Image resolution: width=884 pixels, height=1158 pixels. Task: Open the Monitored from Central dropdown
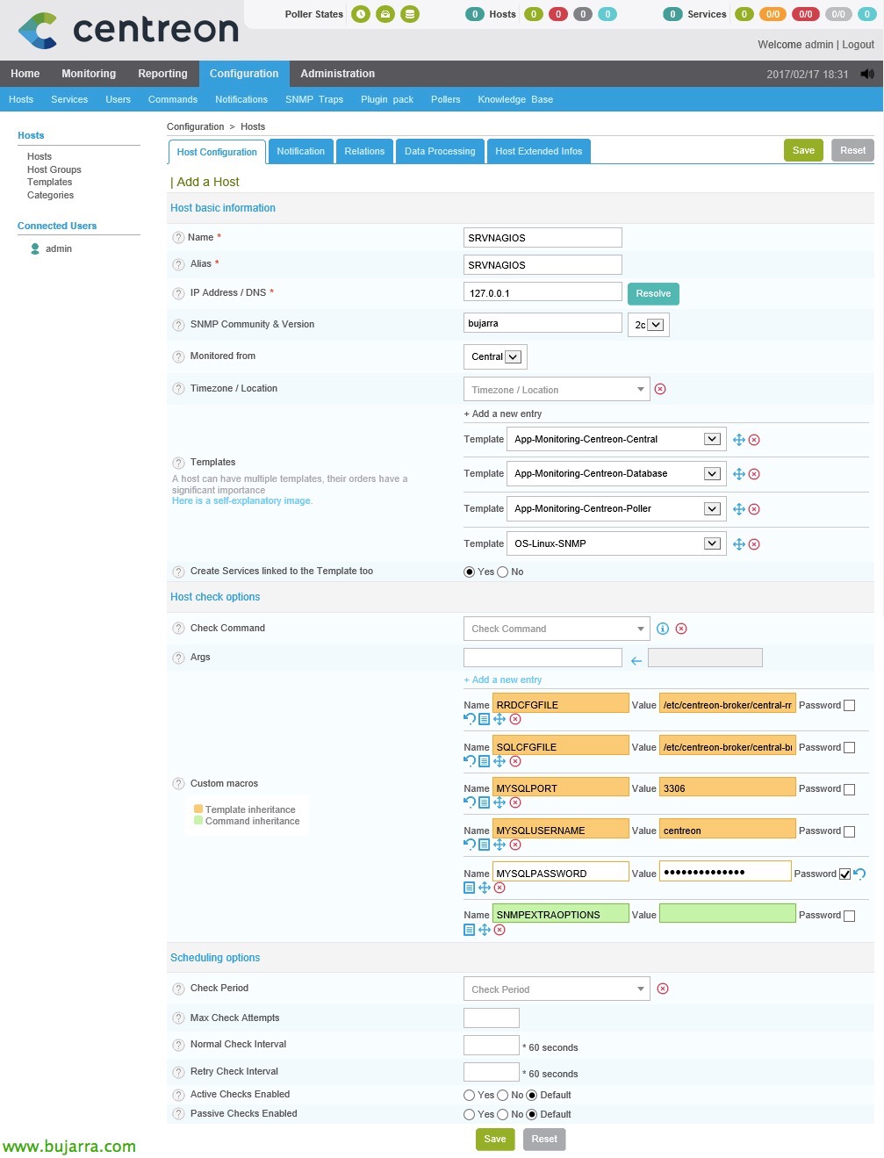pos(495,357)
